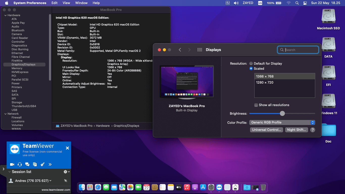Click the US input source icon
Image resolution: width=345 pixels, height=194 pixels.
point(260,3)
